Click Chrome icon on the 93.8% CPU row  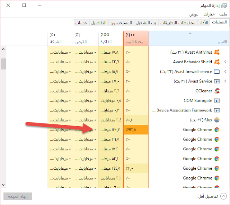pyautogui.click(x=217, y=130)
